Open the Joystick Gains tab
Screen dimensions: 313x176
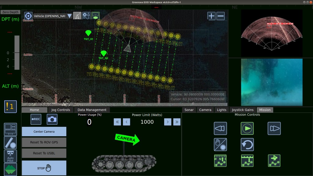pyautogui.click(x=242, y=110)
